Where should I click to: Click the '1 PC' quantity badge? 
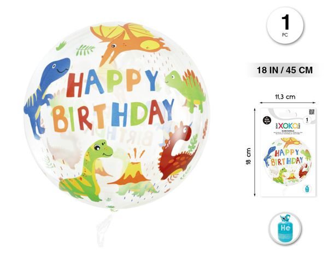pyautogui.click(x=285, y=25)
